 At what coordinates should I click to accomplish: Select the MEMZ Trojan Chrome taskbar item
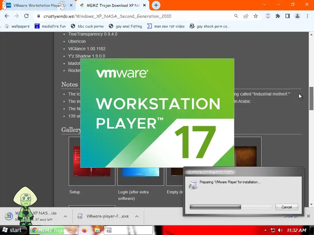[x=54, y=230]
